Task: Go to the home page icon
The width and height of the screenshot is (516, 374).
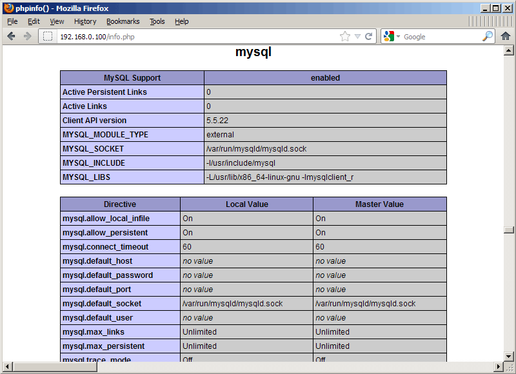Action: pos(506,36)
